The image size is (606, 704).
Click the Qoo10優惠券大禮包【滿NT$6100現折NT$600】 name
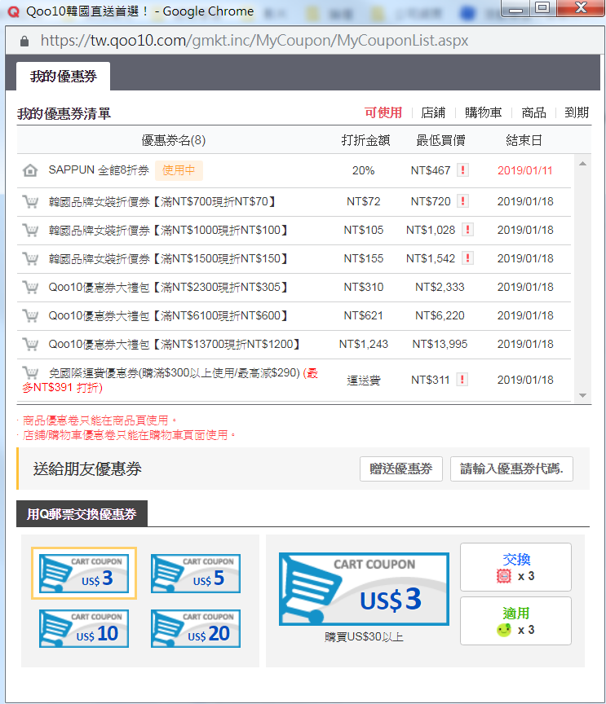tap(168, 315)
